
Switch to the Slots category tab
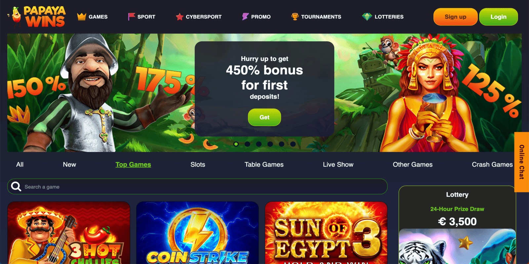click(198, 164)
